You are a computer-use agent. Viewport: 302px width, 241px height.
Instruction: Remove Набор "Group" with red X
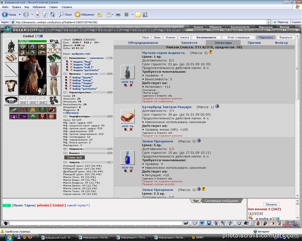tap(70, 80)
